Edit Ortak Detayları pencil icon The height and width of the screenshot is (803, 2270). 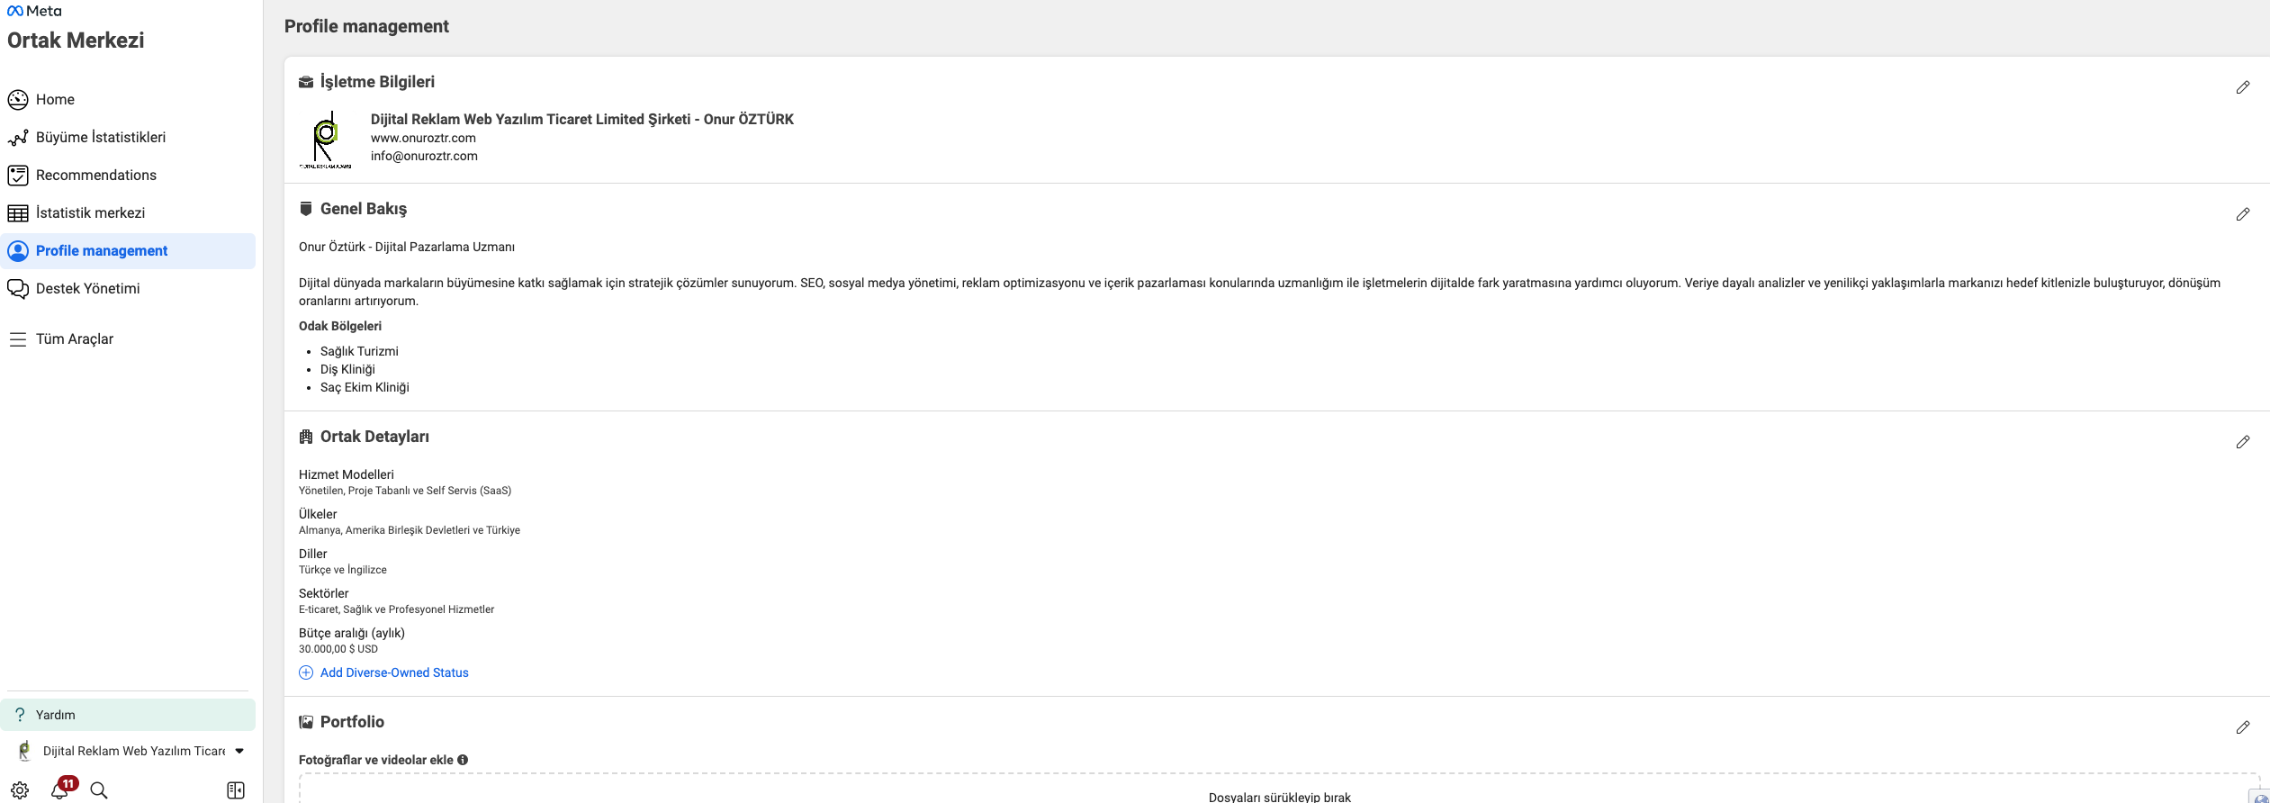point(2242,442)
